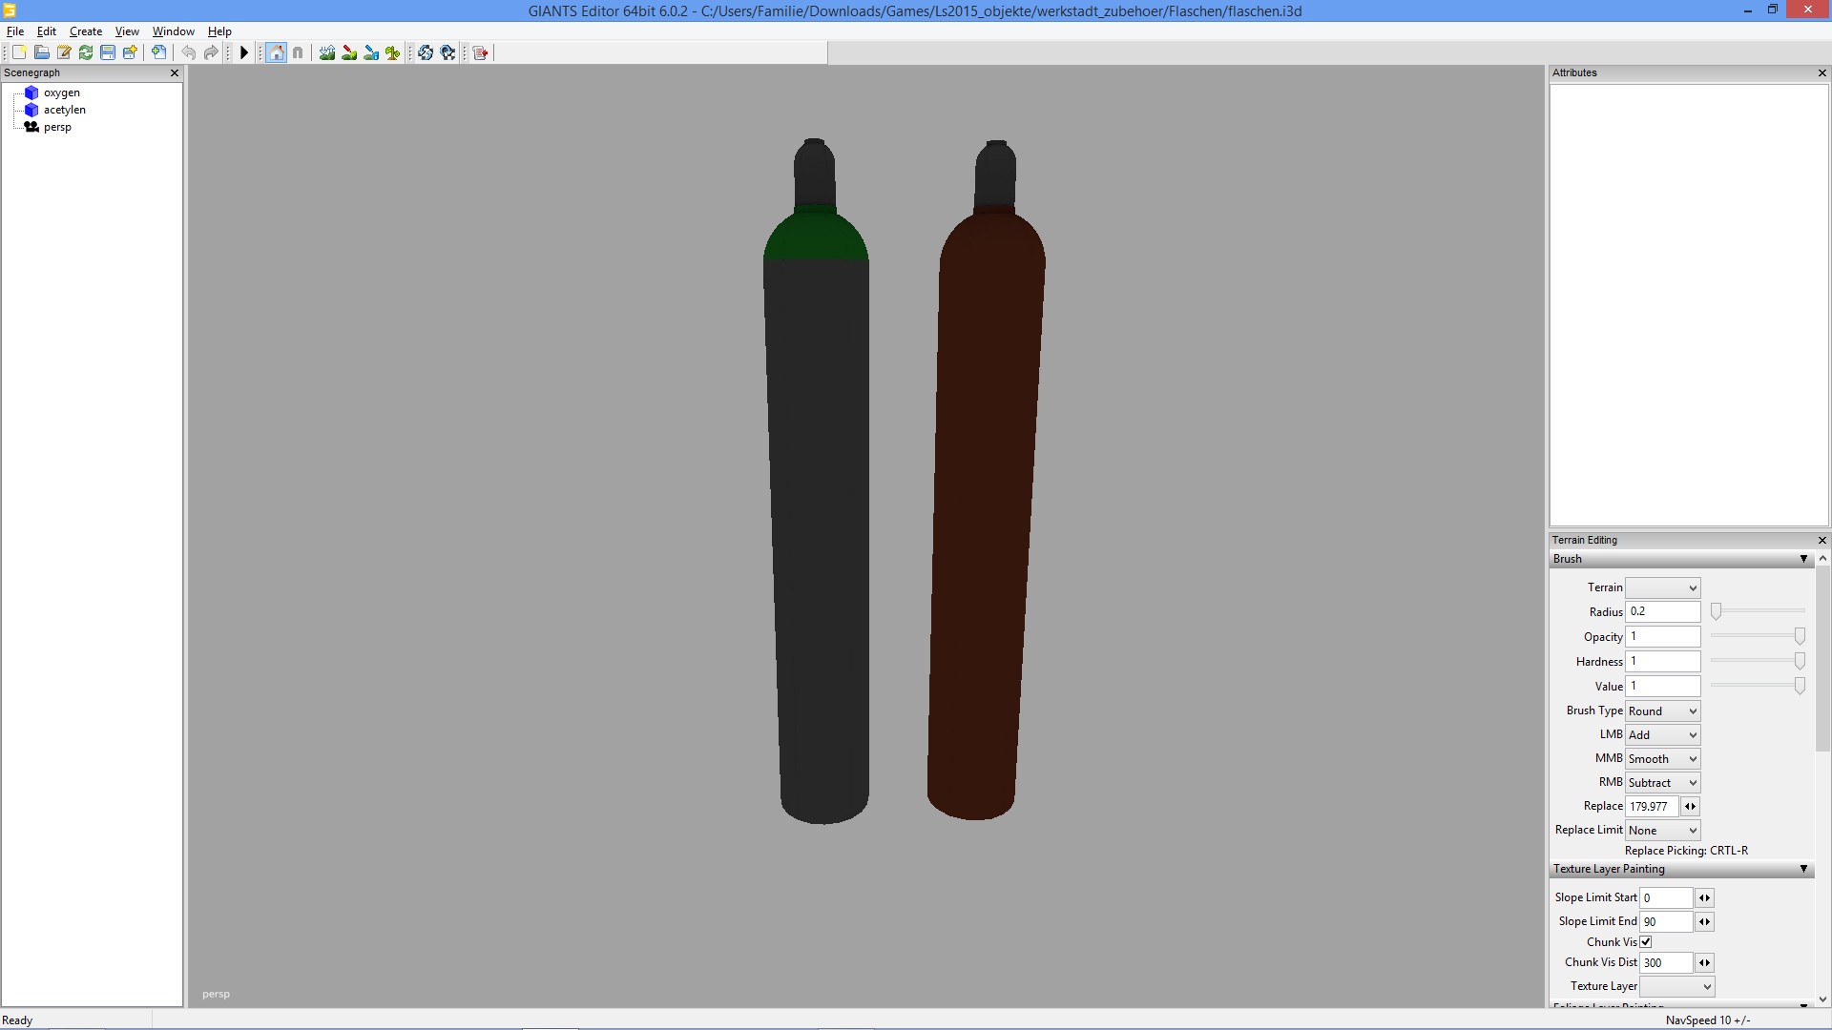Click the checkered circular-arrow toolbar icon
Viewport: 1832px width, 1030px height.
tap(448, 52)
